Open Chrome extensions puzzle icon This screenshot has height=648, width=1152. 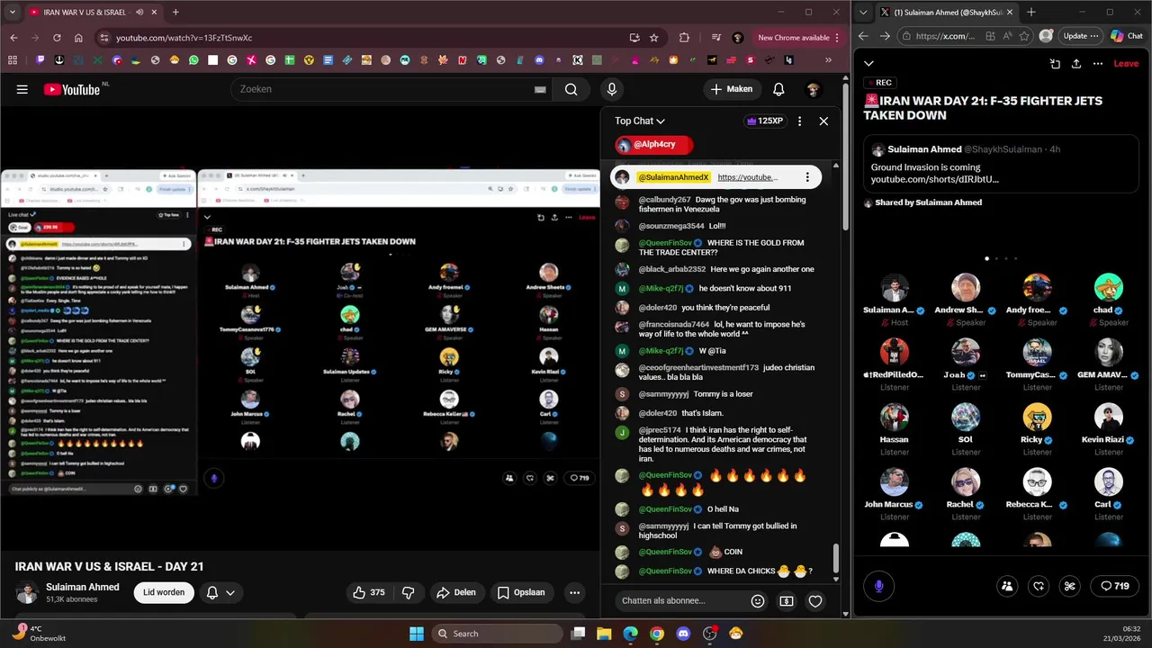click(x=684, y=38)
